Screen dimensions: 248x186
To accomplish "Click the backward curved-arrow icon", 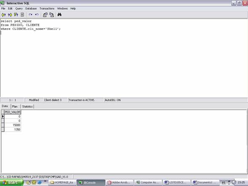I will pyautogui.click(x=37, y=15).
